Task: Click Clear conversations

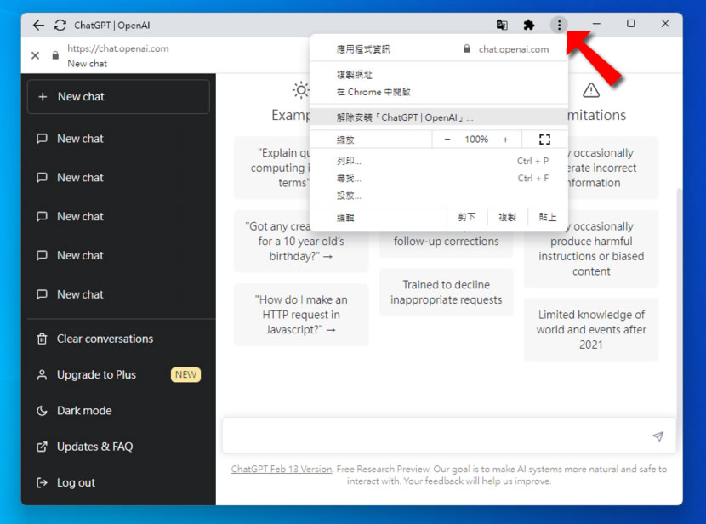Action: coord(118,339)
